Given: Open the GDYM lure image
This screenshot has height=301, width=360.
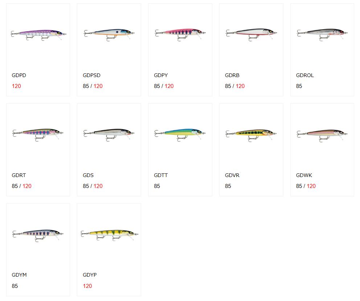Looking at the screenshot, I should (x=38, y=233).
